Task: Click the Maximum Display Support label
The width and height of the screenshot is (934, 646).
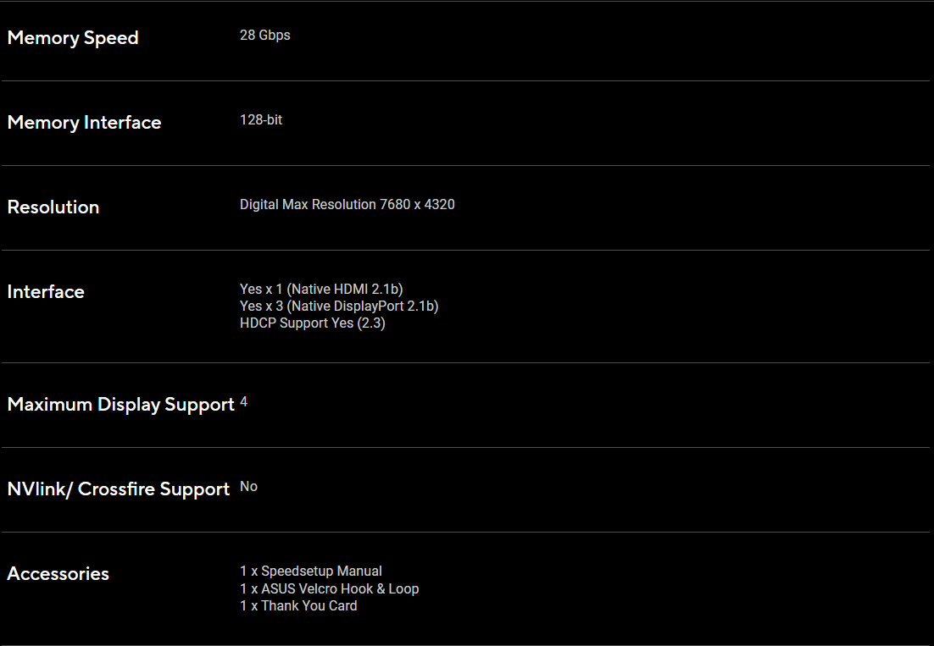Action: pyautogui.click(x=120, y=405)
